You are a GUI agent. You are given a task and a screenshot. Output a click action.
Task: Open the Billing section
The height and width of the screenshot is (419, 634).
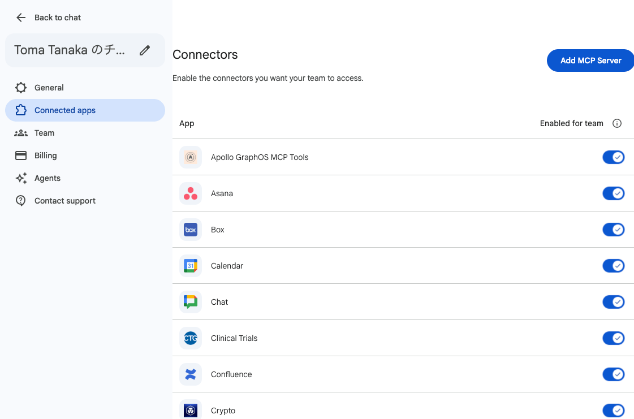coord(85,155)
